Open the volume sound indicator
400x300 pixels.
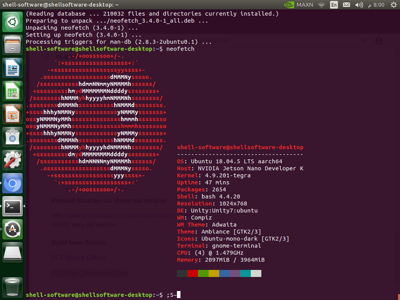coord(359,5)
